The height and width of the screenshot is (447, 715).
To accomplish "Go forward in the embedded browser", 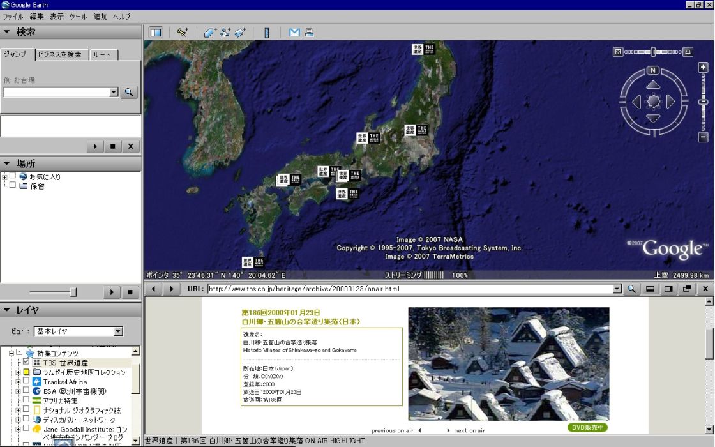I will coord(172,289).
